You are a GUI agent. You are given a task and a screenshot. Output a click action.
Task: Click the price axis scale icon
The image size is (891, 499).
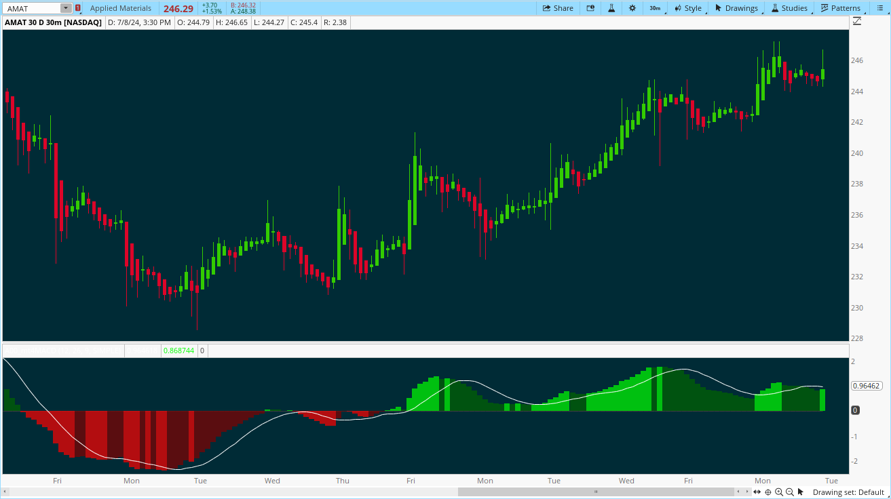pyautogui.click(x=856, y=22)
